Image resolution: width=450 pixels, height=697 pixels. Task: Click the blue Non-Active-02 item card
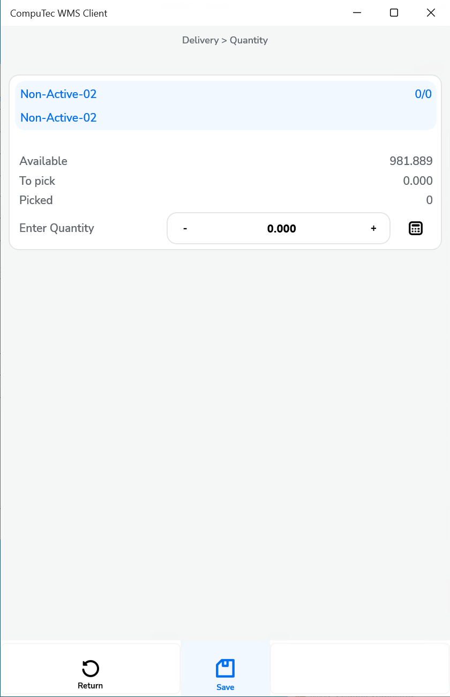(x=225, y=104)
